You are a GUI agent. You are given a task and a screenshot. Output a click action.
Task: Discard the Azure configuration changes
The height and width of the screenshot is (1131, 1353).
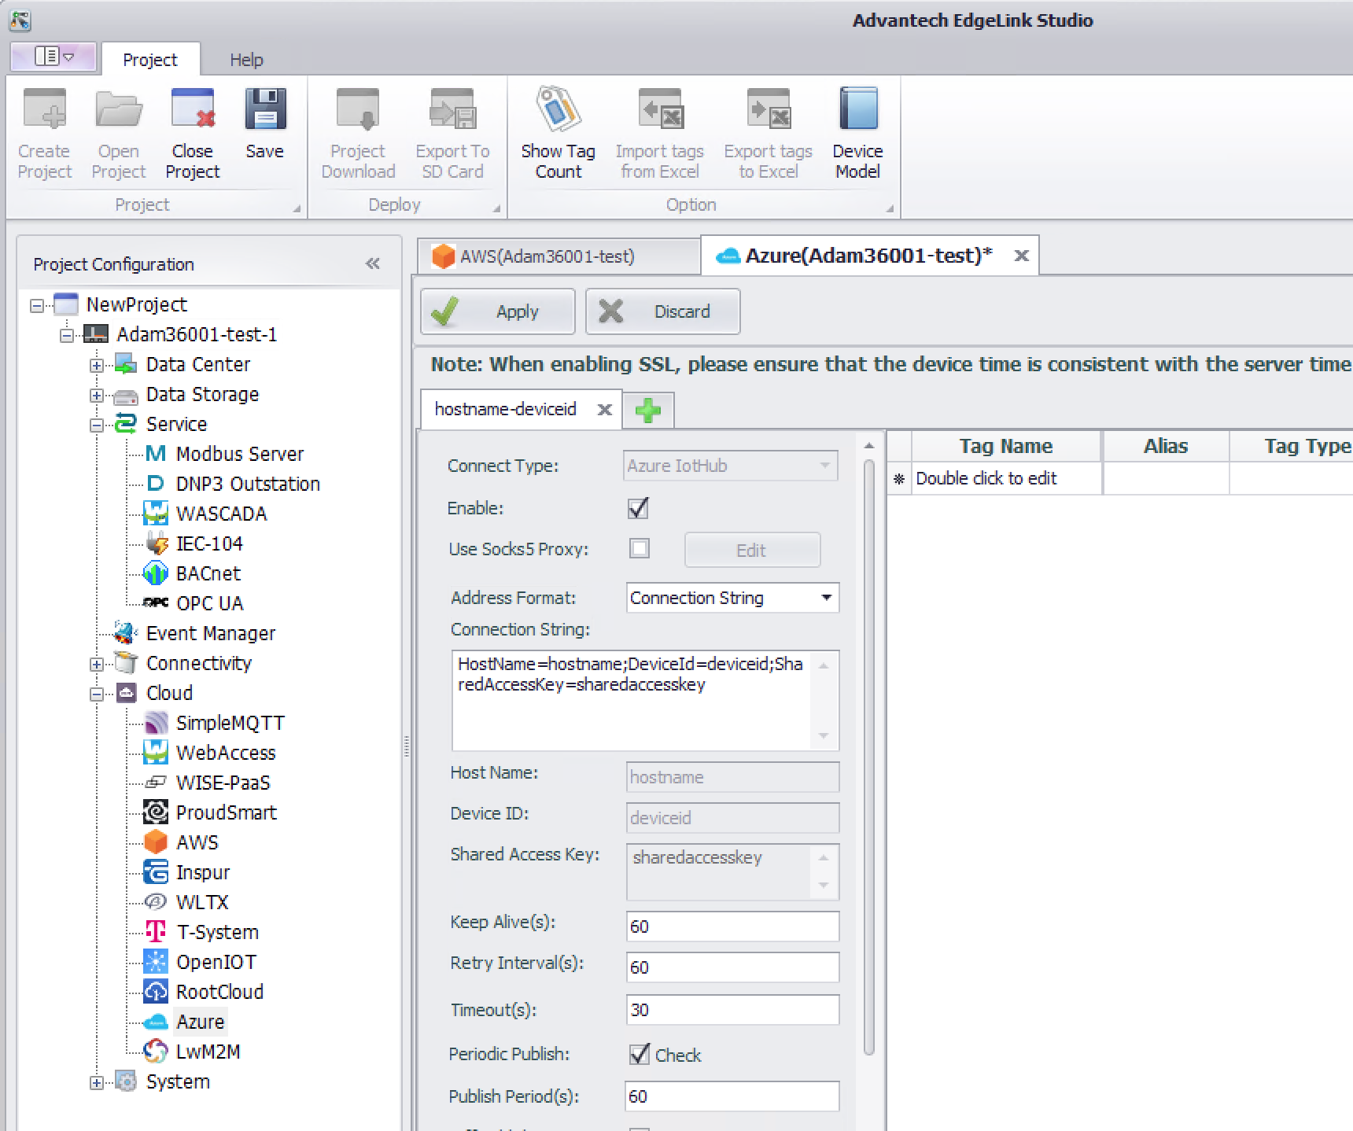662,311
